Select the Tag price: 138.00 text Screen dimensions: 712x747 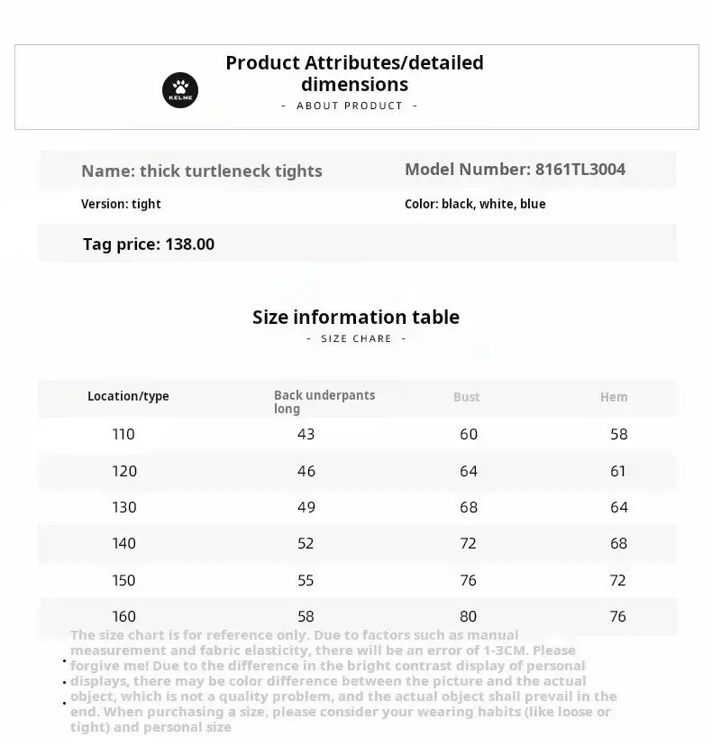[x=148, y=244]
